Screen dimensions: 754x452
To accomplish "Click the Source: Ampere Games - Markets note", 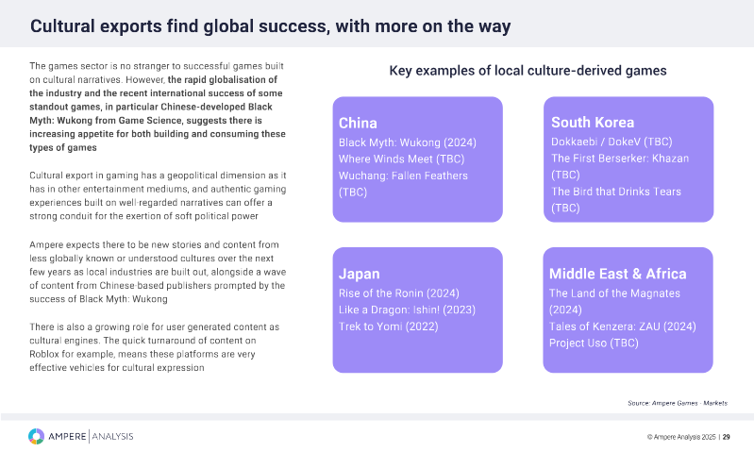I will point(677,403).
